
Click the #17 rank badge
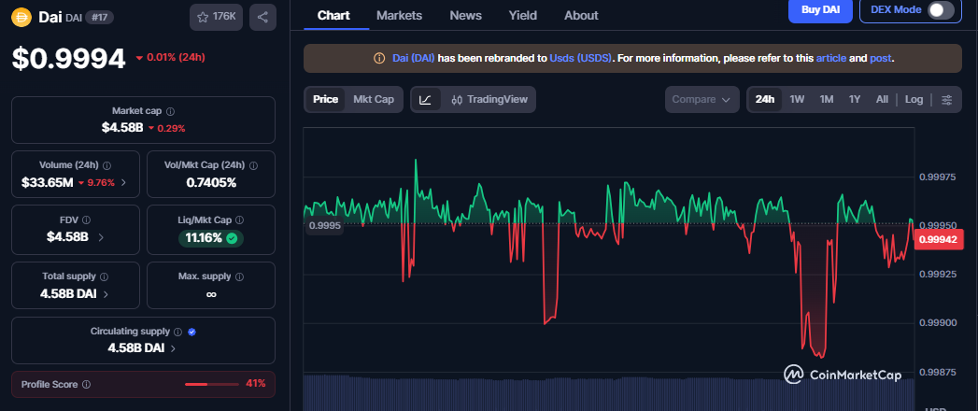point(99,18)
